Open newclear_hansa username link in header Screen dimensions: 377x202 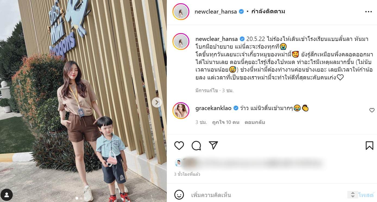tap(216, 12)
